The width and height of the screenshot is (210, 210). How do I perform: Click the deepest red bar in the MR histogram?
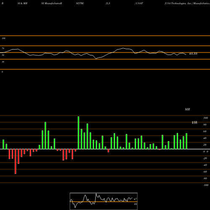pos(16,161)
